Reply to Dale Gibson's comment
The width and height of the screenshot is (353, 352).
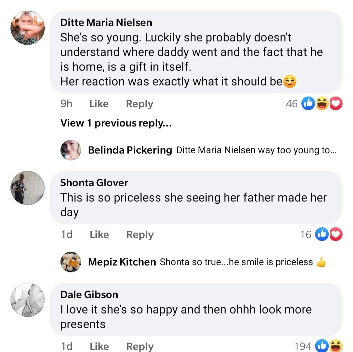click(x=140, y=346)
